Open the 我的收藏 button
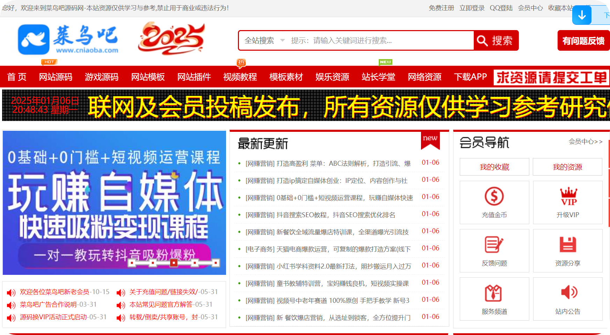The width and height of the screenshot is (610, 335). tap(494, 167)
